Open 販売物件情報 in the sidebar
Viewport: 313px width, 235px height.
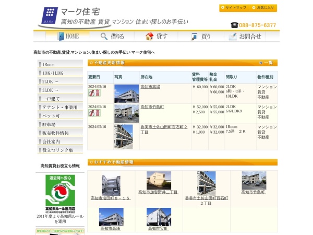pyautogui.click(x=60, y=133)
